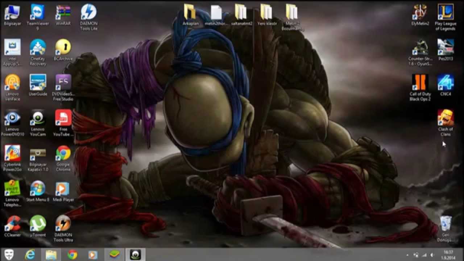Launch Google Chrome from the desktop
Viewport: 464px width, 261px height.
63,158
